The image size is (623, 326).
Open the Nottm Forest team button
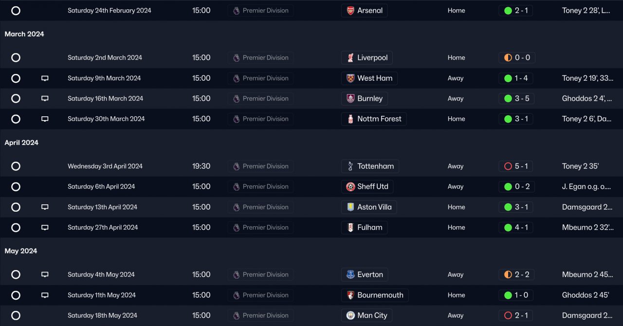[x=374, y=119]
